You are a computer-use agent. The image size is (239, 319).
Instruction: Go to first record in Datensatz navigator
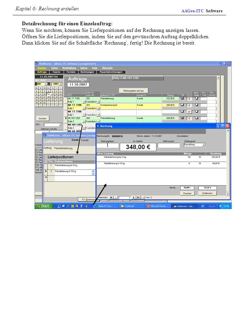click(x=111, y=197)
